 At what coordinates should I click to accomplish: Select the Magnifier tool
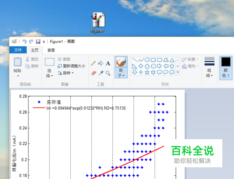click(x=108, y=73)
